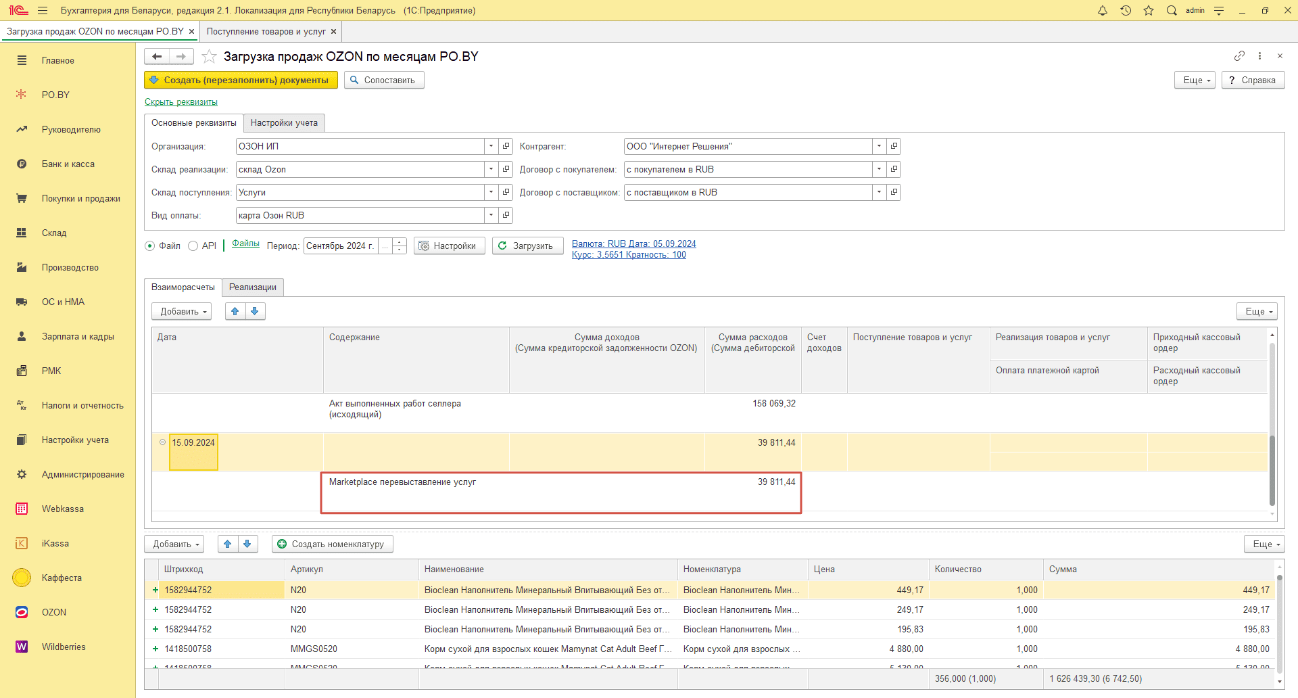Go forward with right arrow button
Image resolution: width=1298 pixels, height=698 pixels.
[x=181, y=56]
